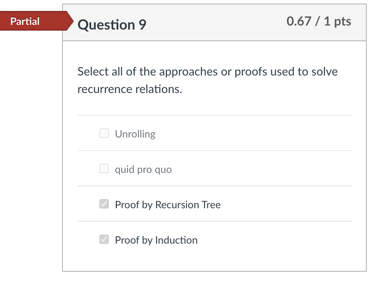Click the checkmark inside Proof by Recursion Tree

[x=104, y=204]
